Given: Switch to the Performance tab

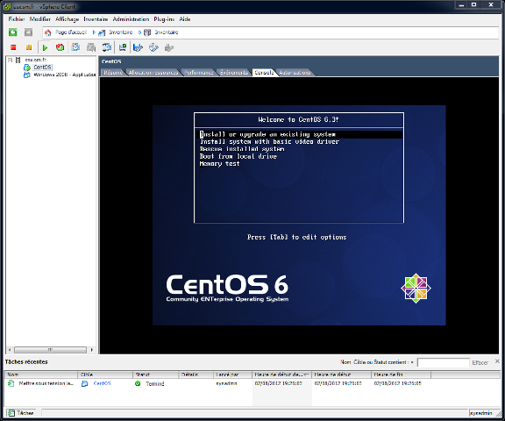Looking at the screenshot, I should [199, 73].
